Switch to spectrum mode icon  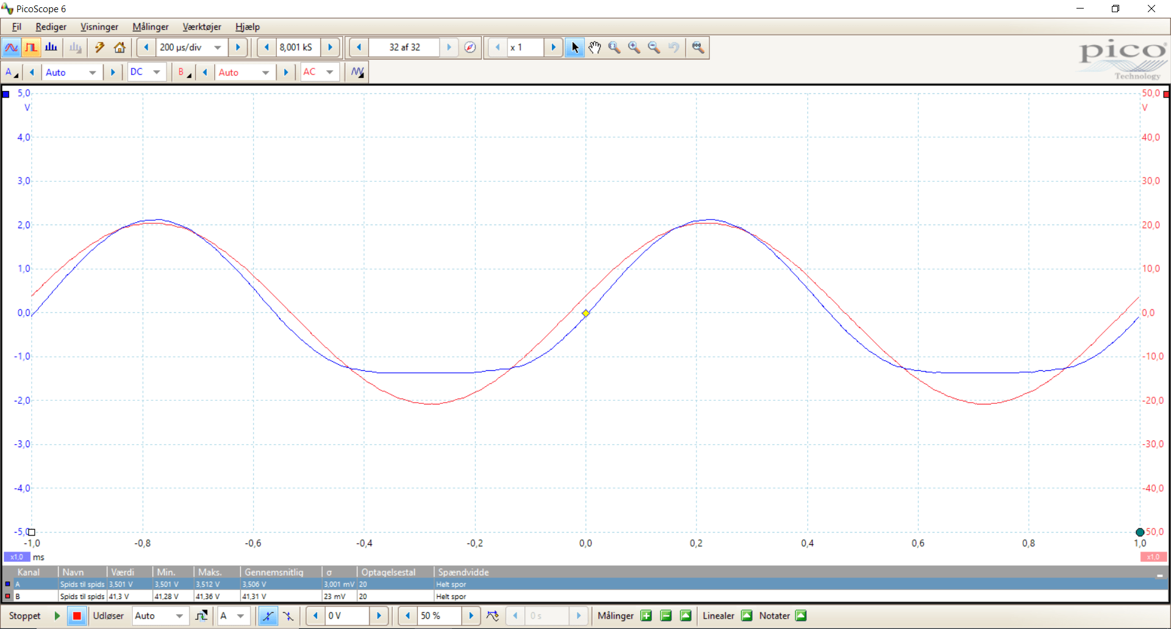click(51, 48)
